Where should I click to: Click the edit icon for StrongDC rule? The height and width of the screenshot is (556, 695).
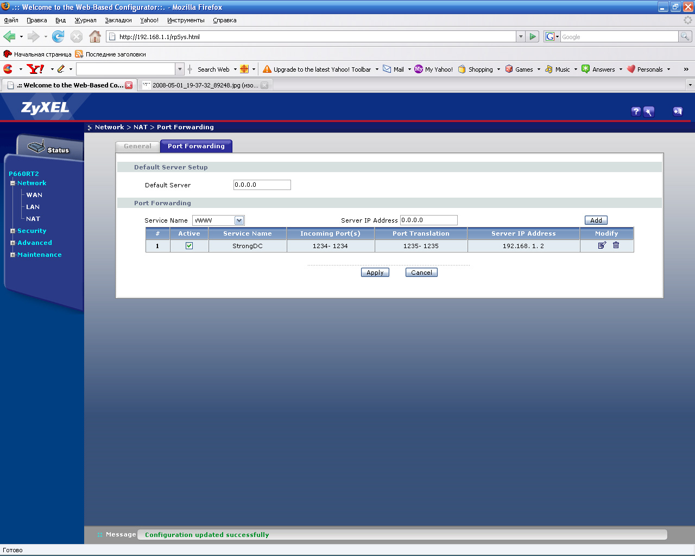(602, 245)
